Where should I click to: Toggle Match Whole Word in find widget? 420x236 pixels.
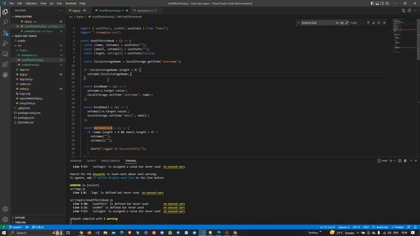click(342, 23)
